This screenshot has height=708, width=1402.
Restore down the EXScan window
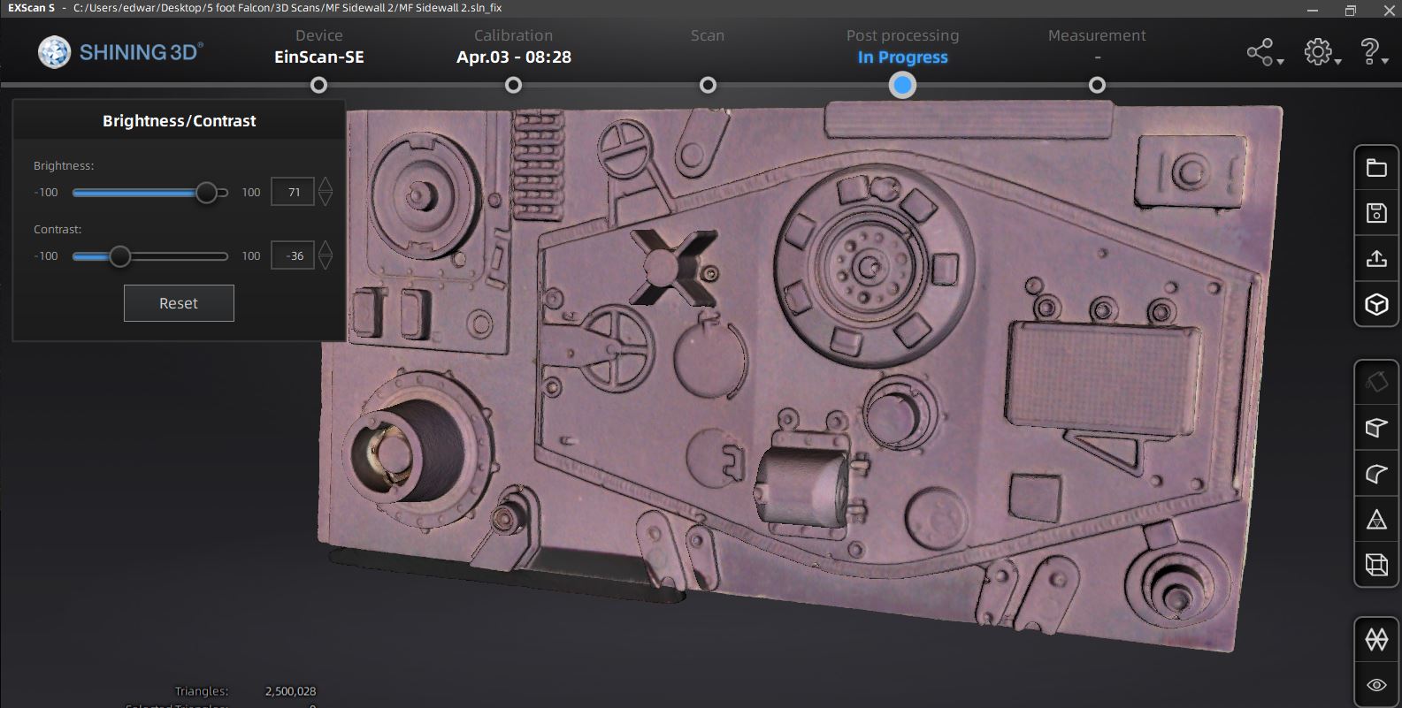[1351, 10]
